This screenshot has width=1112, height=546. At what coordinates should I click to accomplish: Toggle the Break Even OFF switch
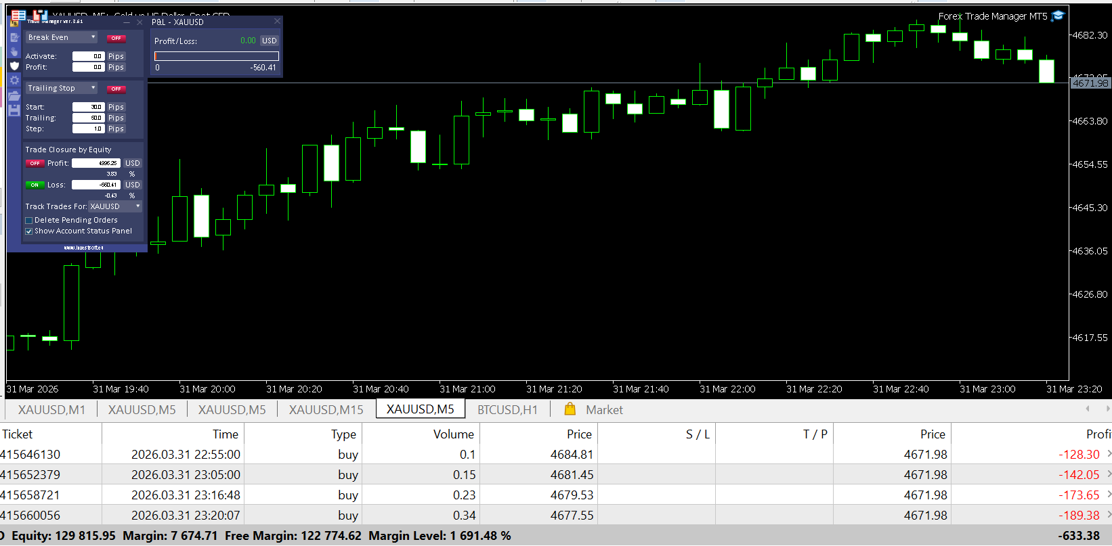pyautogui.click(x=116, y=39)
